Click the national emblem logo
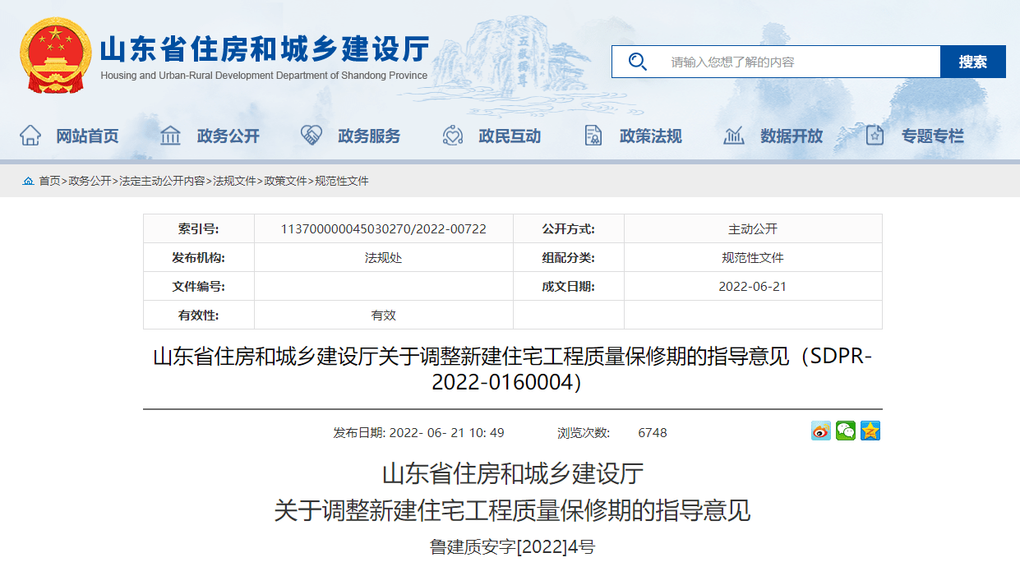The height and width of the screenshot is (576, 1020). coord(55,55)
